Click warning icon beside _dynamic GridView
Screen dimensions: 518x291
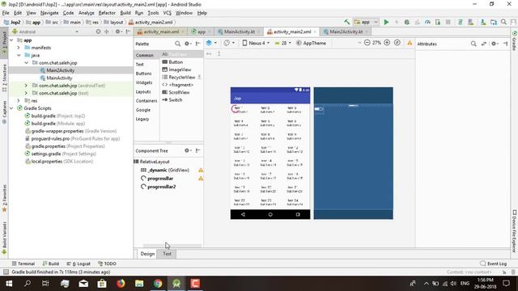(201, 171)
